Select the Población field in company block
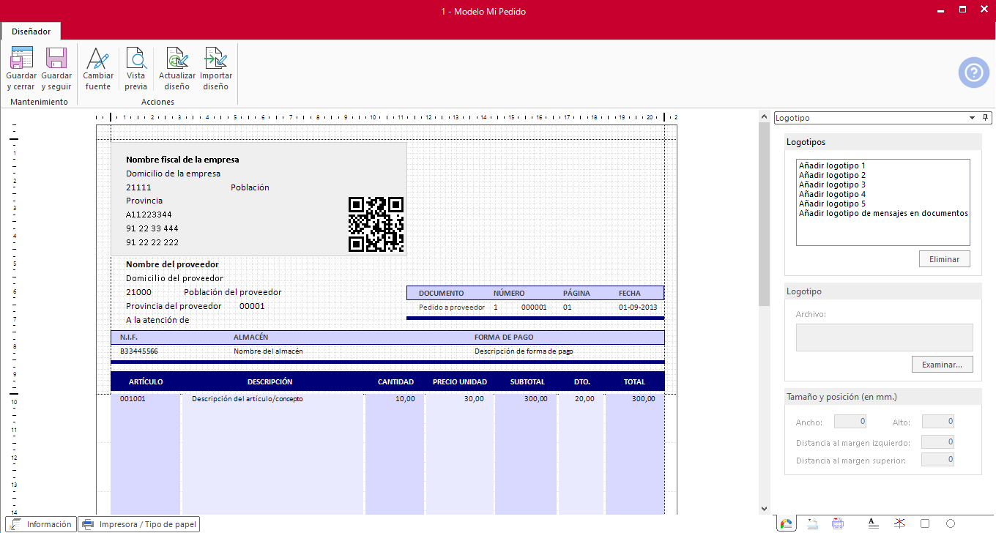This screenshot has width=996, height=533. tap(250, 187)
